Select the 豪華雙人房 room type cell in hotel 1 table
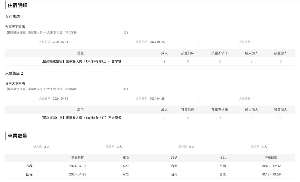300x182 pixels. [x=80, y=61]
